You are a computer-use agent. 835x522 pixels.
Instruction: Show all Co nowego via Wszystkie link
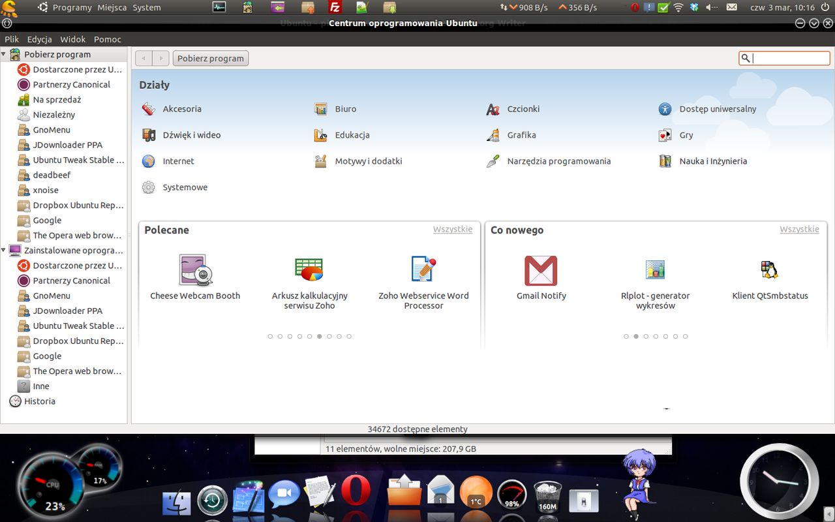coord(799,229)
